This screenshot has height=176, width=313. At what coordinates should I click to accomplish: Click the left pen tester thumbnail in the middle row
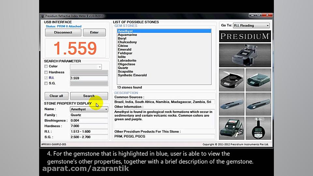coord(231,104)
